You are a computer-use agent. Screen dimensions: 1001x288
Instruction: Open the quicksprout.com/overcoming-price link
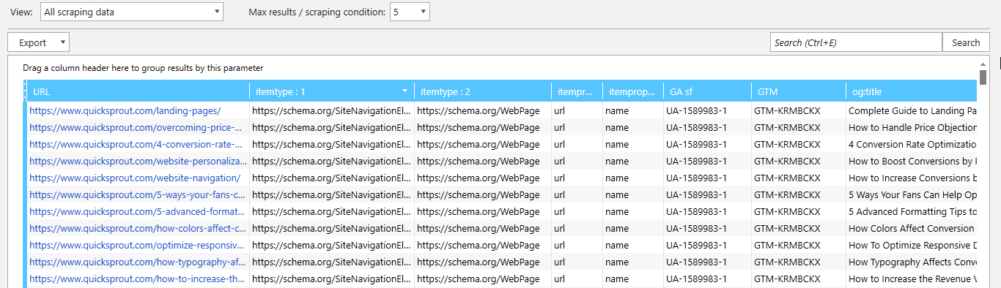click(137, 127)
